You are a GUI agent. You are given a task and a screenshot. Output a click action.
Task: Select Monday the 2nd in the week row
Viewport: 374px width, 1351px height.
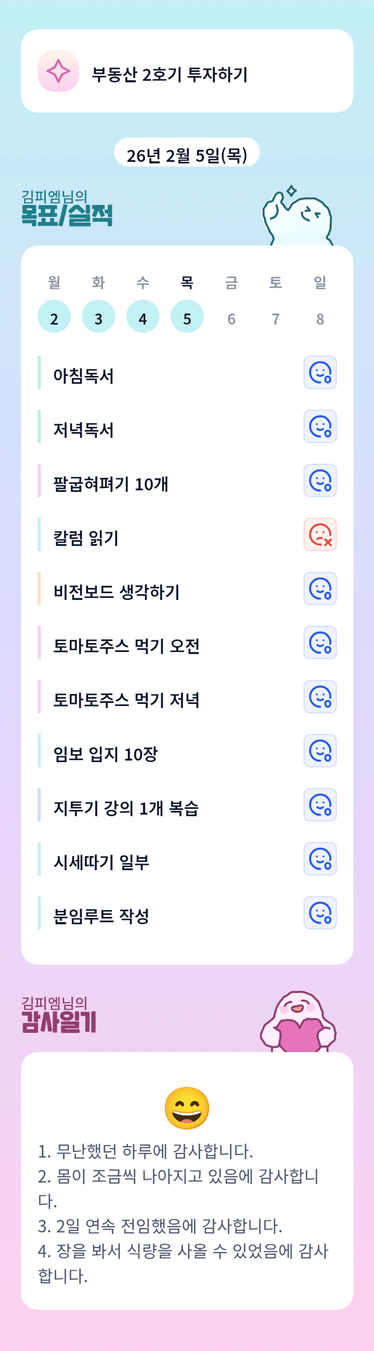[54, 317]
